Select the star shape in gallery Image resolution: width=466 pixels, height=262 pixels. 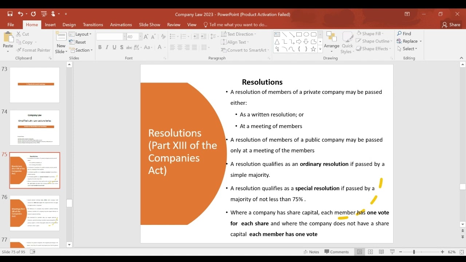(x=313, y=49)
